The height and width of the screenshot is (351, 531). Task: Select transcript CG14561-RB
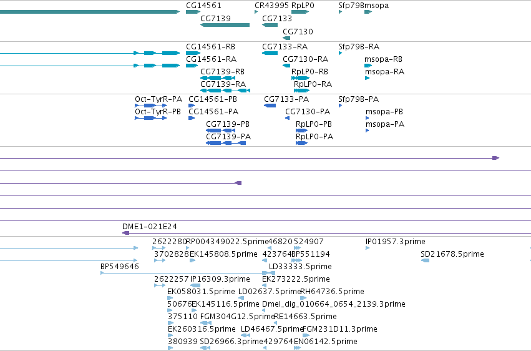click(x=210, y=46)
